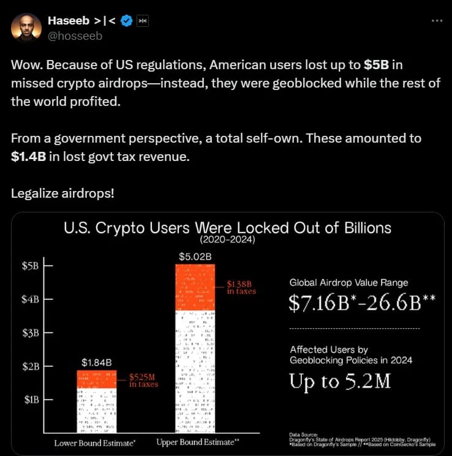Click the $5.02B label above the tall bar

195,256
